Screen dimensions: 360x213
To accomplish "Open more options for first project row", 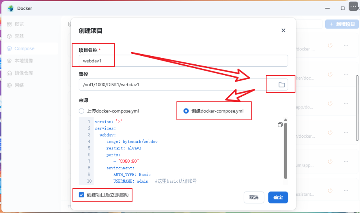I will tap(346, 45).
